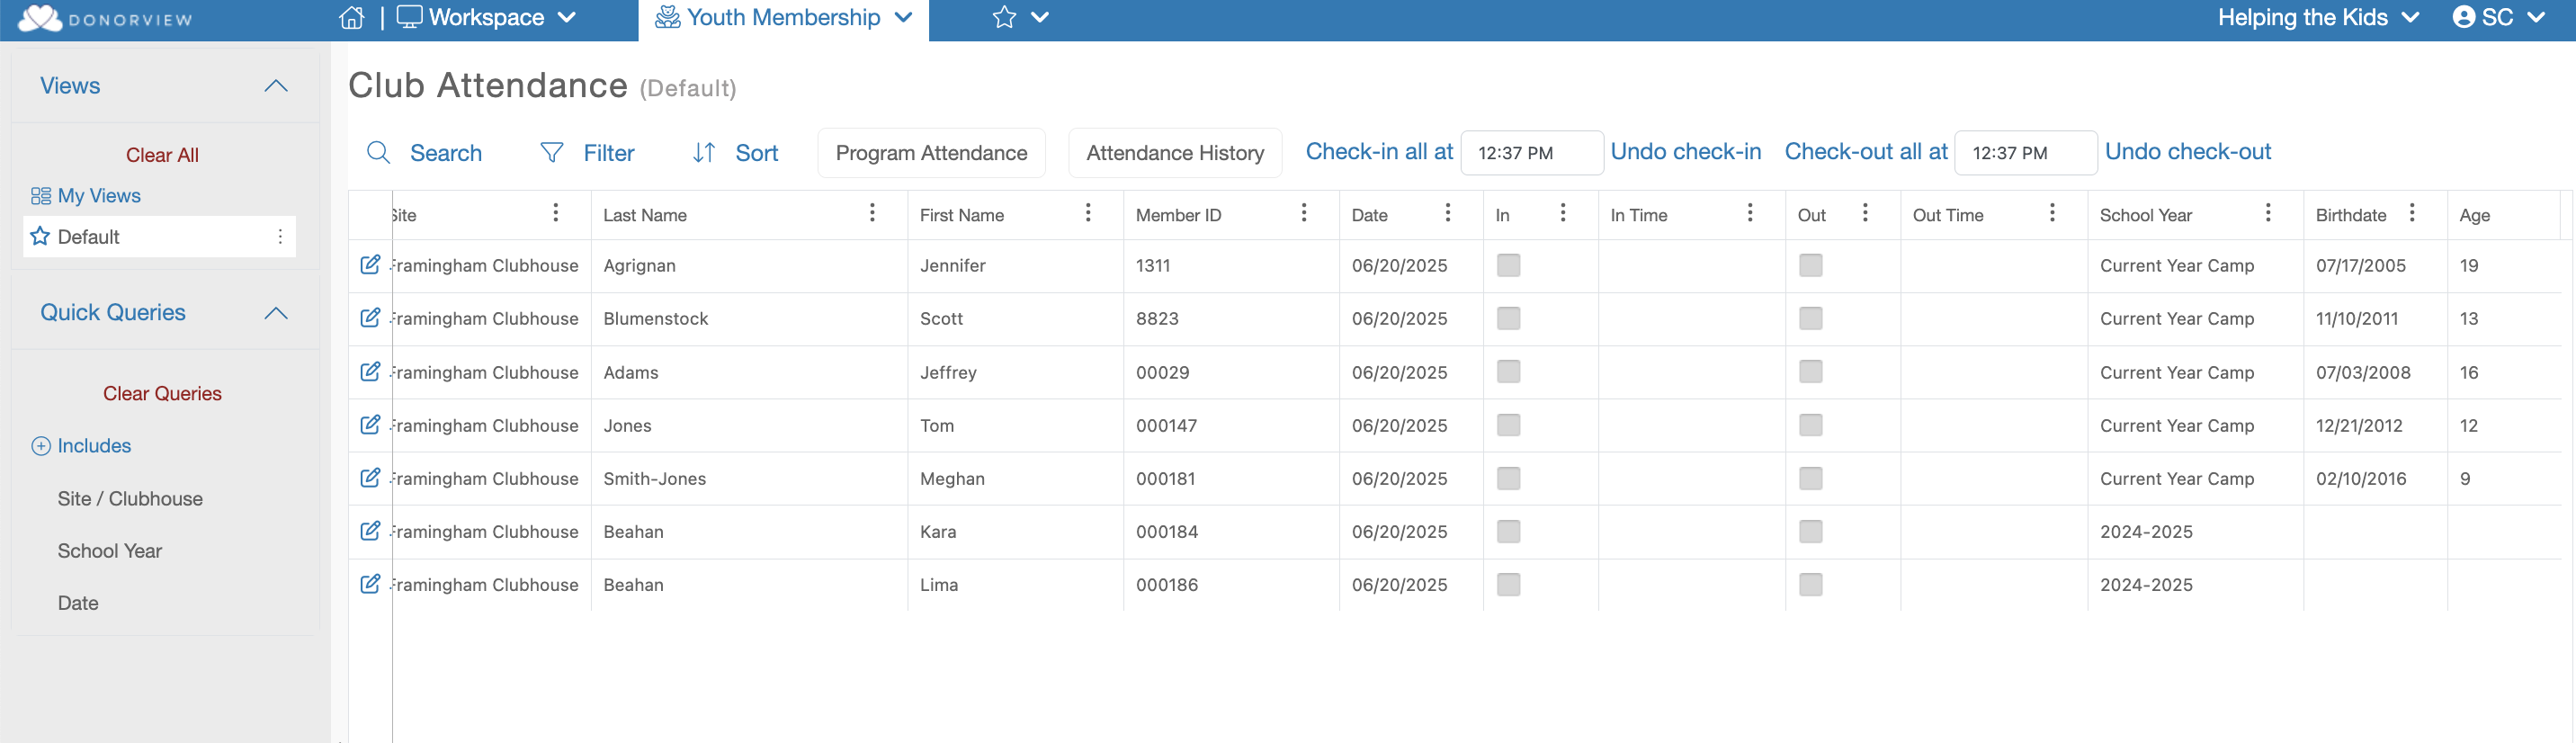Check the Out box for Lima Beahan
The image size is (2576, 743).
[1810, 584]
